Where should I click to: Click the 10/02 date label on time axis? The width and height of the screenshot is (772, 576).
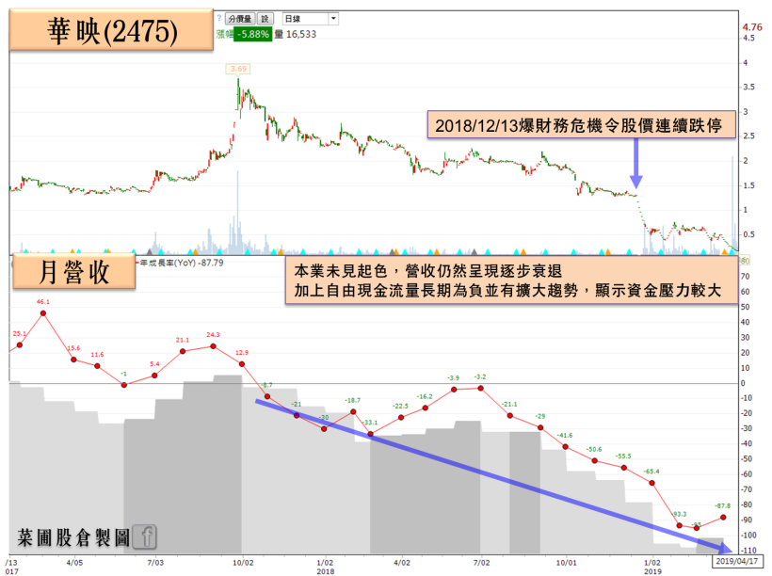click(x=243, y=561)
